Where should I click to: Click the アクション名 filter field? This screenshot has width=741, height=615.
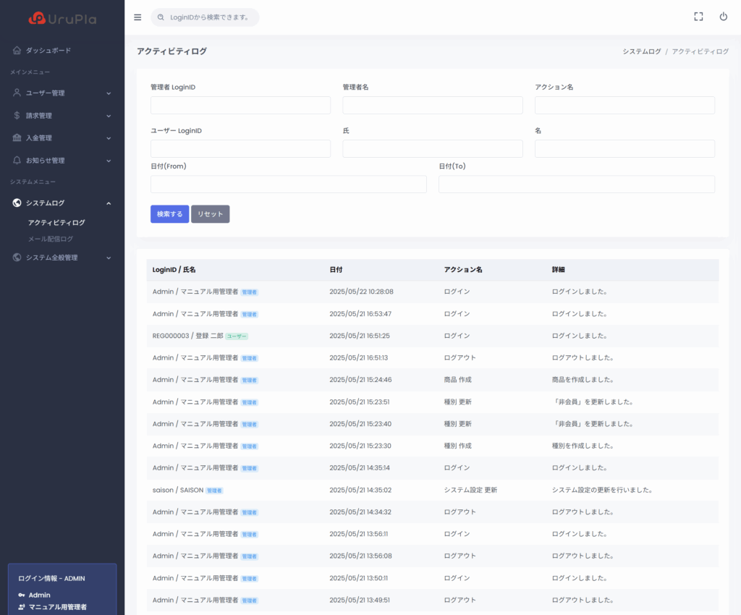click(624, 106)
